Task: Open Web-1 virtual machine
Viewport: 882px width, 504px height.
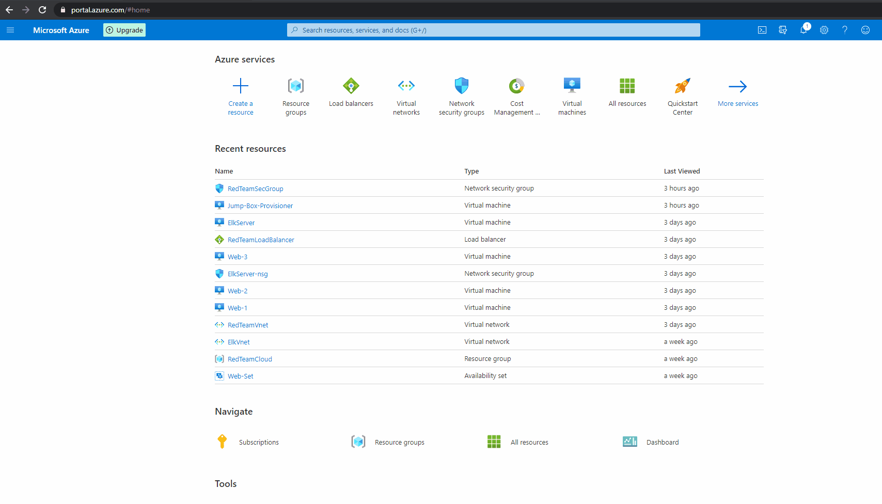Action: [238, 308]
